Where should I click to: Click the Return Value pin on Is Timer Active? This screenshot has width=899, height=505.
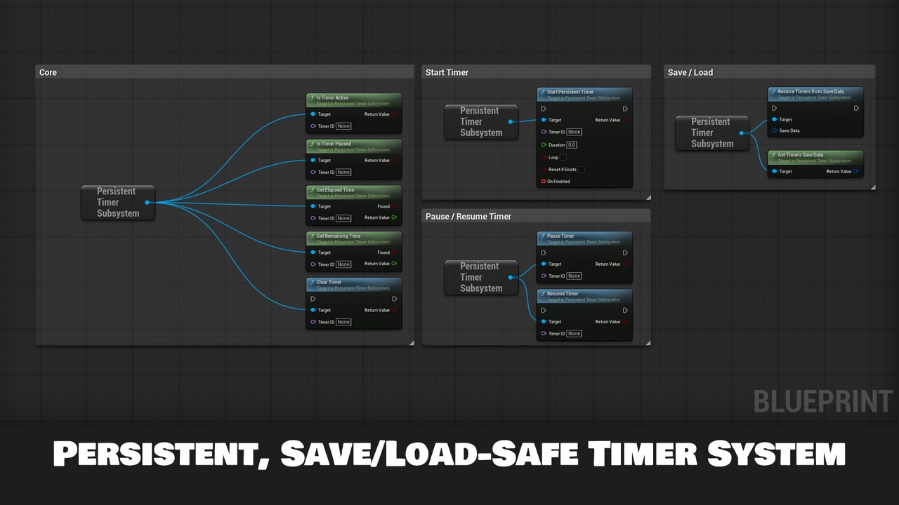[394, 114]
